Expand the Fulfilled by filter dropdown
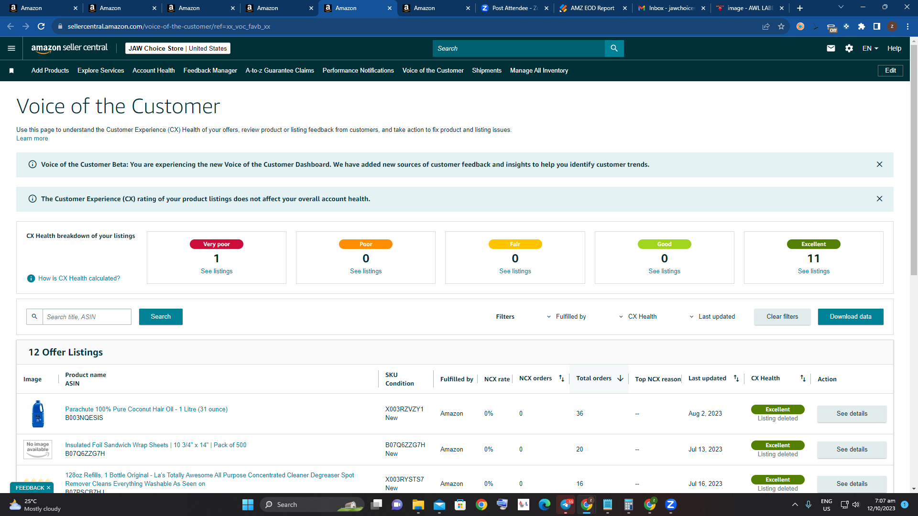This screenshot has height=516, width=918. (x=566, y=317)
